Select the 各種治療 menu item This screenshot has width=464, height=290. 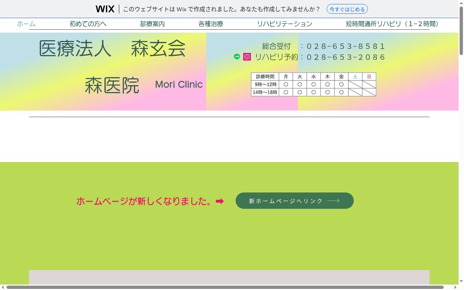pos(211,24)
